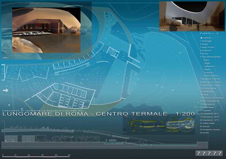The image size is (226, 159).
Task: Click the small arrow beside 'ingresso' legend
Action: [x=201, y=38]
